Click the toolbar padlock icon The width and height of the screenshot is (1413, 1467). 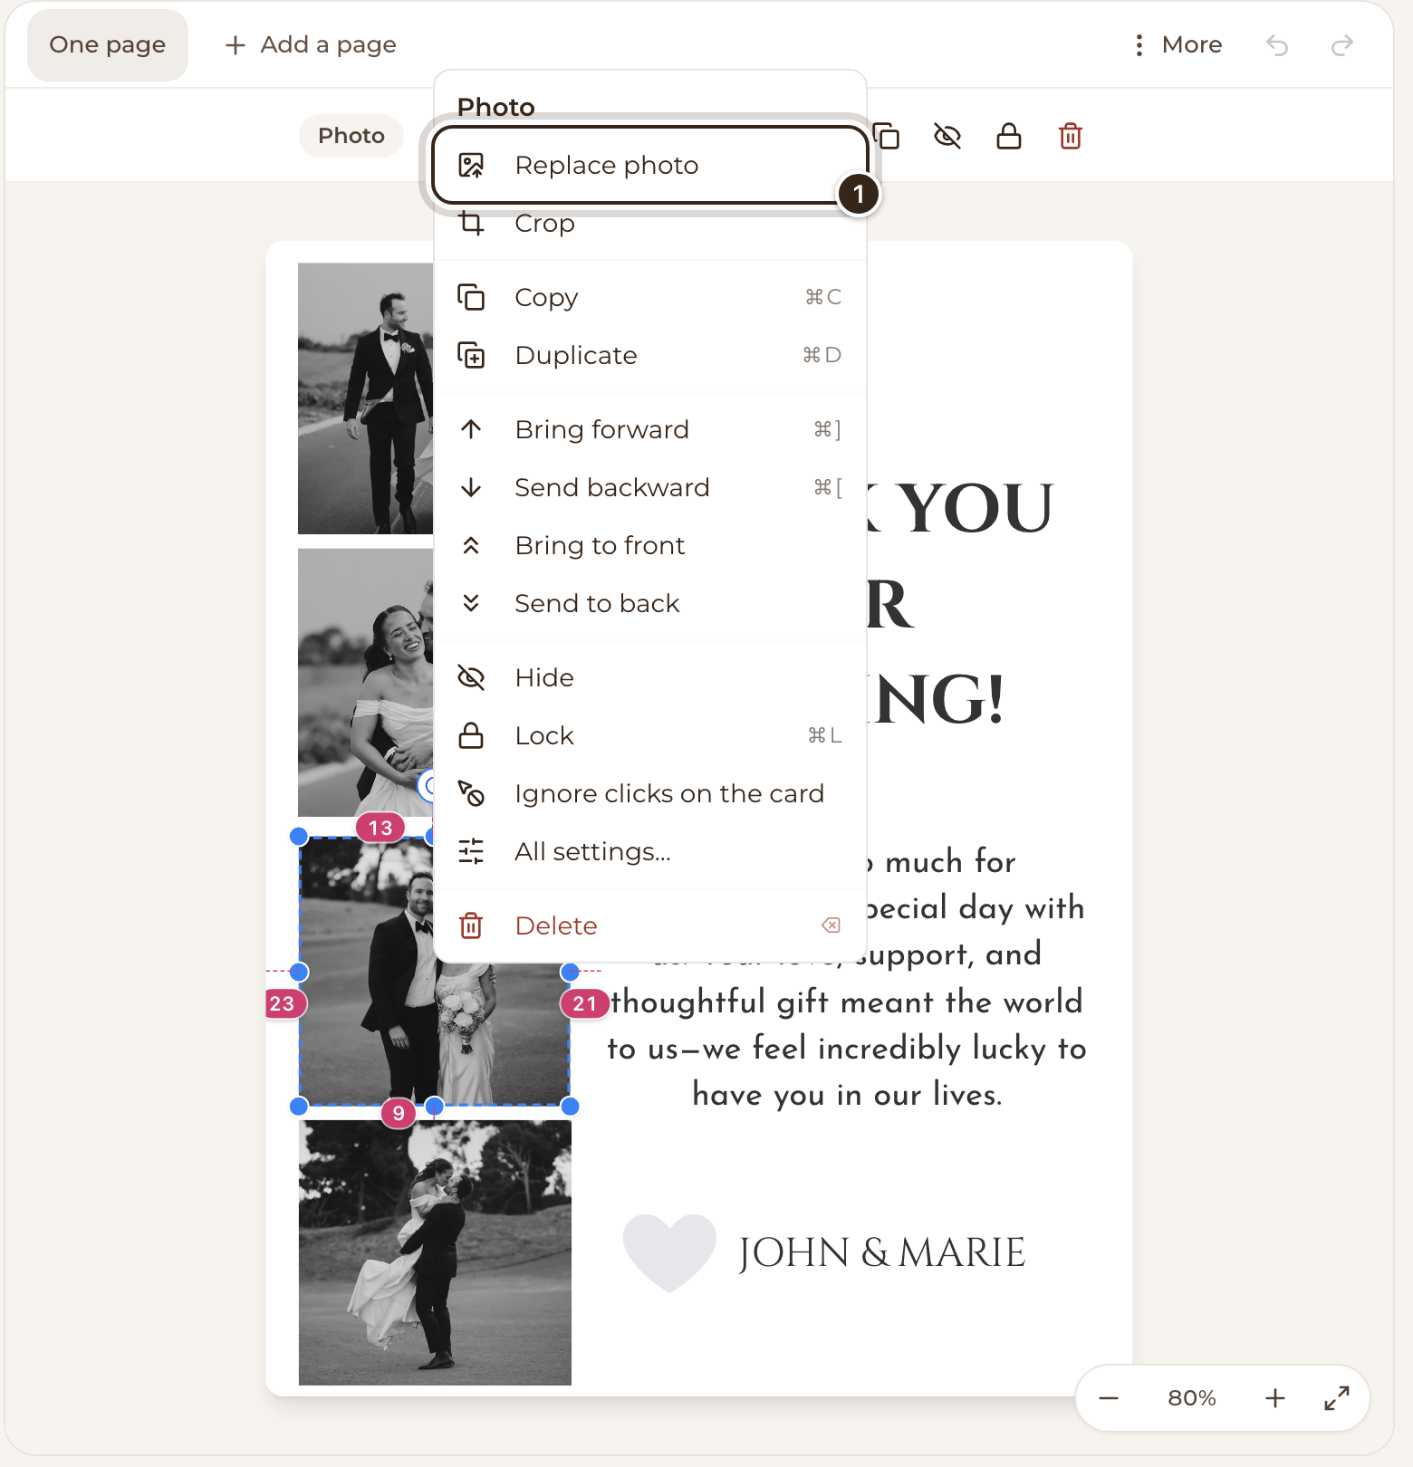point(1009,136)
